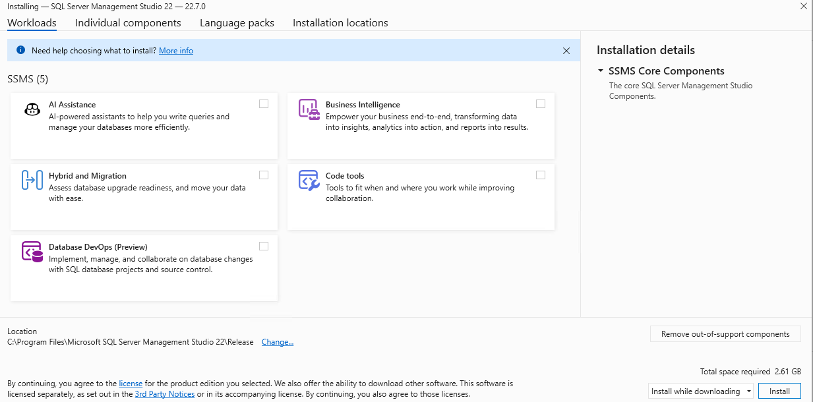The width and height of the screenshot is (813, 402).
Task: Switch to the Workloads tab
Action: point(32,23)
